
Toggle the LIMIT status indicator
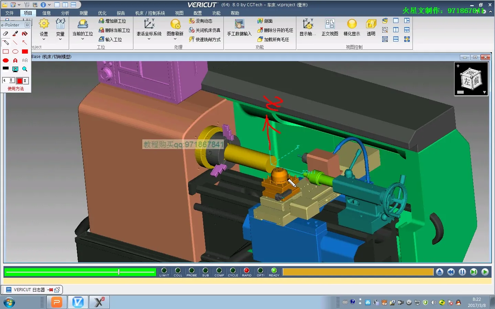click(x=164, y=271)
